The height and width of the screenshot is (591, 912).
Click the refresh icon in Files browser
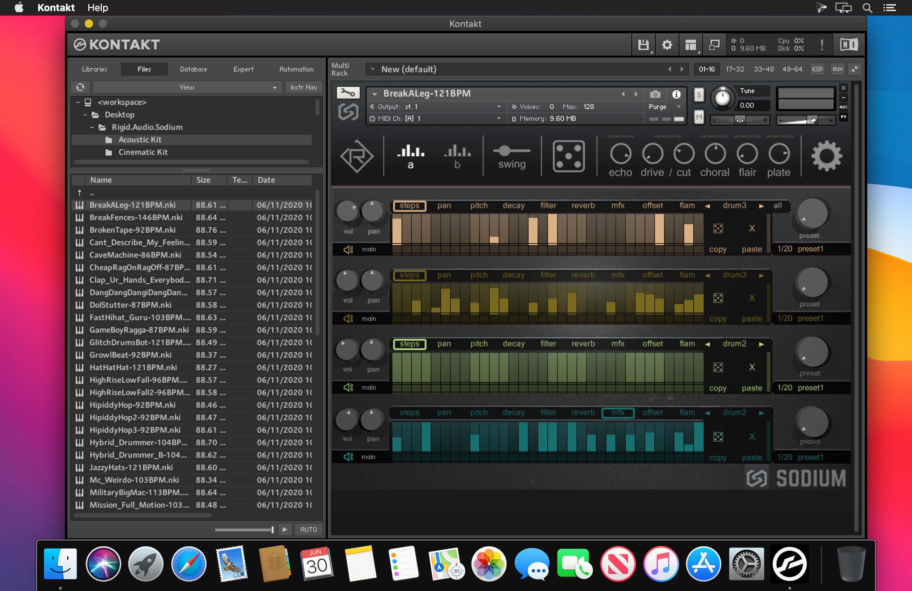[80, 87]
